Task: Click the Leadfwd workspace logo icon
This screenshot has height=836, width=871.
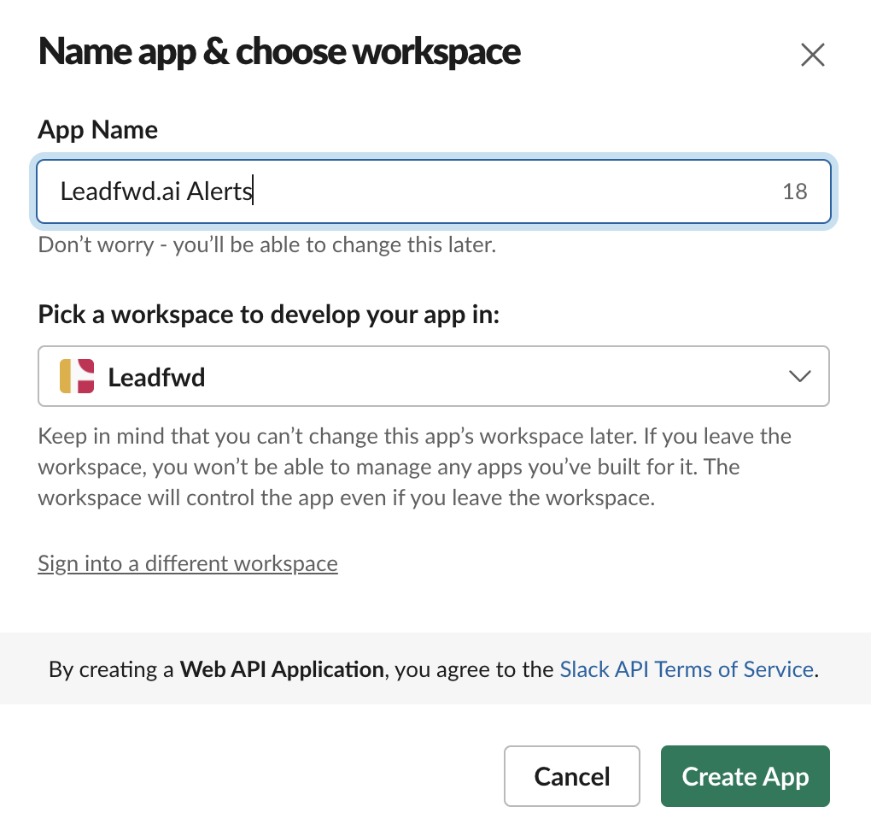Action: tap(77, 376)
